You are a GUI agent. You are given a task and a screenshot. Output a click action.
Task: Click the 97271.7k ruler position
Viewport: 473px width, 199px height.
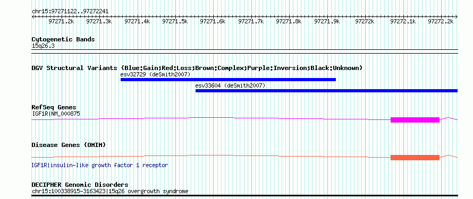251,22
